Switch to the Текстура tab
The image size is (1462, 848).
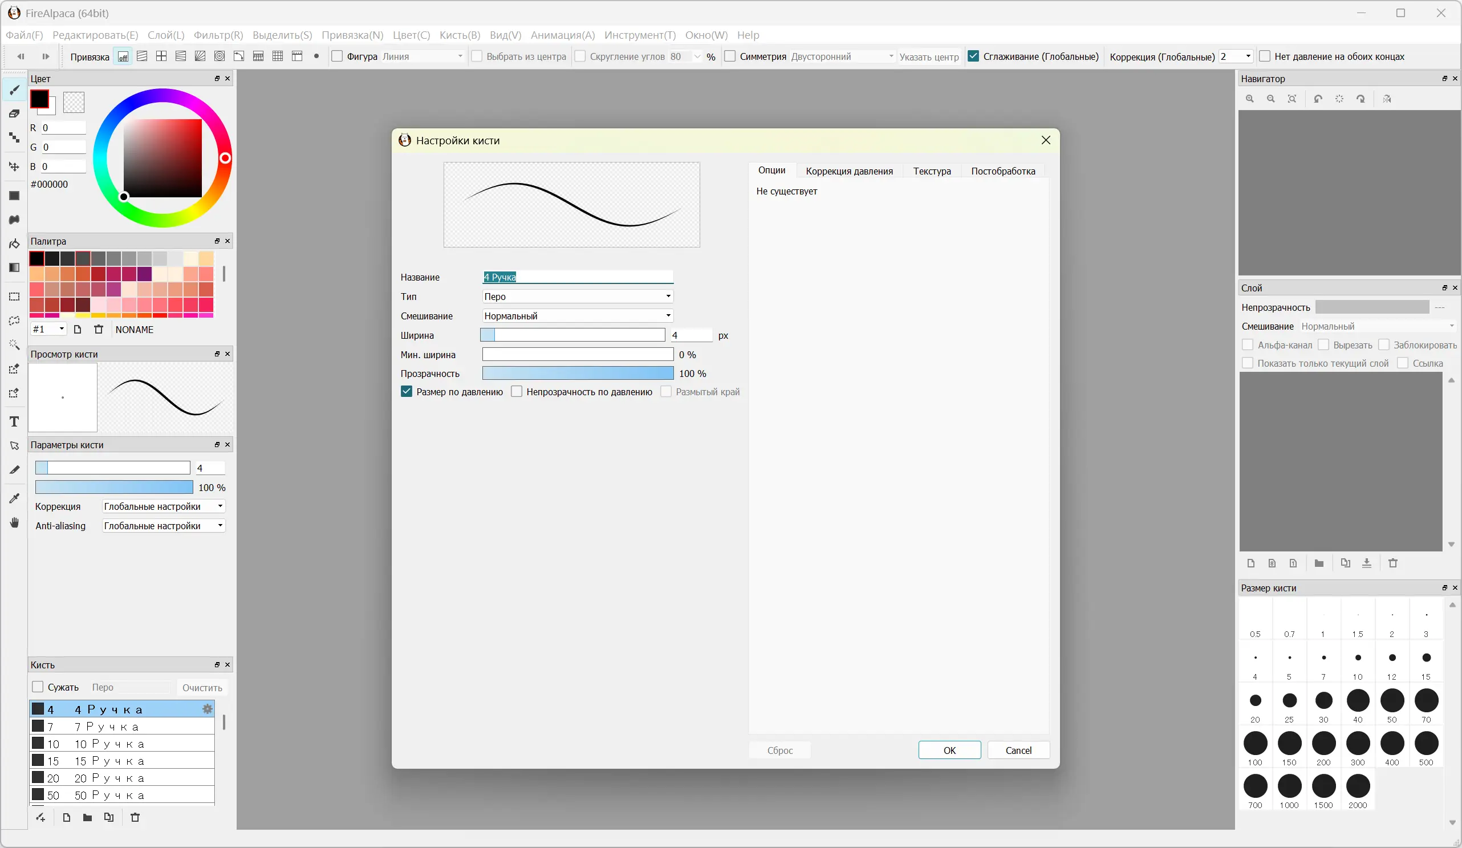coord(931,171)
